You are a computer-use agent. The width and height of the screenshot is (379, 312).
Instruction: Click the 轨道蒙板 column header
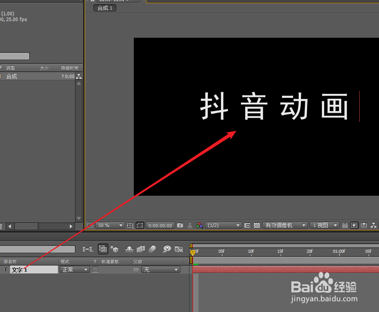point(110,262)
